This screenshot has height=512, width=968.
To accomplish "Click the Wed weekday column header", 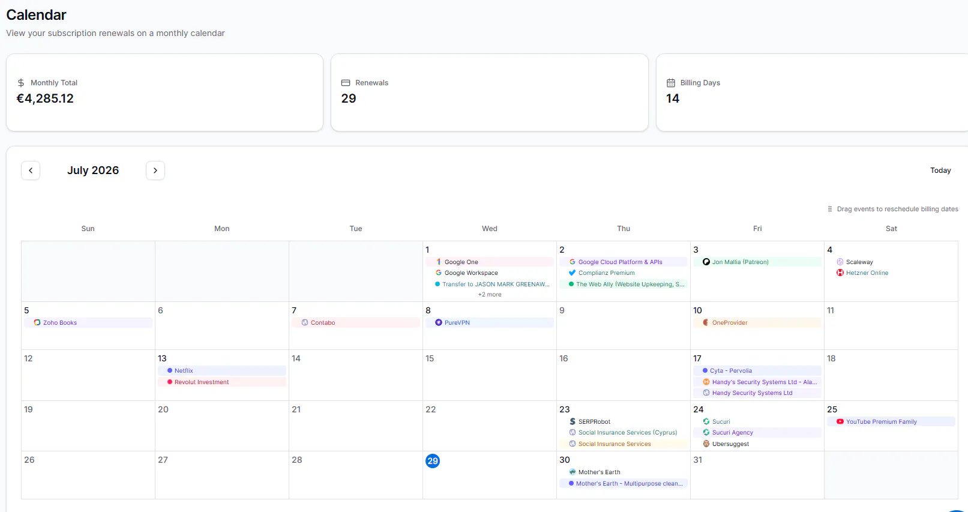I will click(x=490, y=229).
